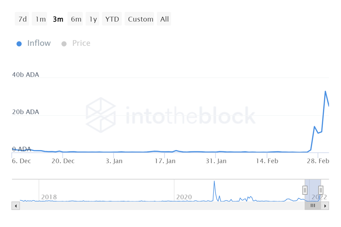341x227 pixels.
Task: Switch chart to YTD view
Action: point(112,19)
